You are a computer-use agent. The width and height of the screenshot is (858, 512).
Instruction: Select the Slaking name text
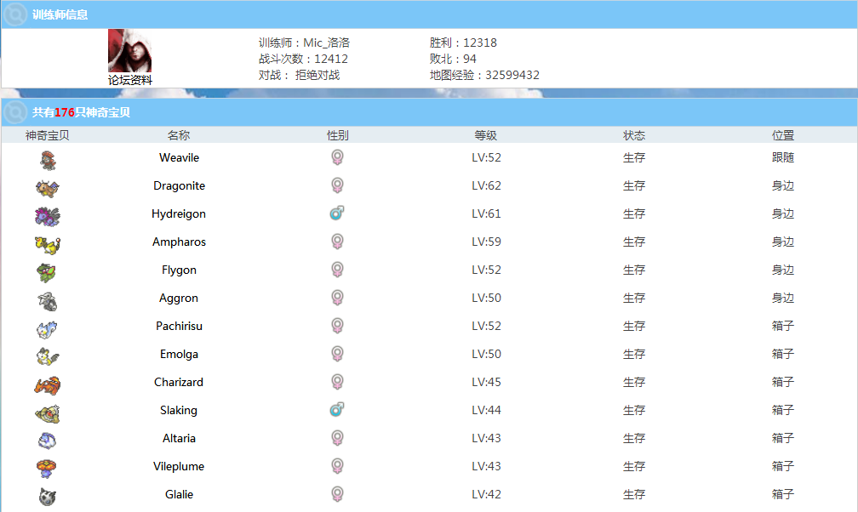pos(179,410)
